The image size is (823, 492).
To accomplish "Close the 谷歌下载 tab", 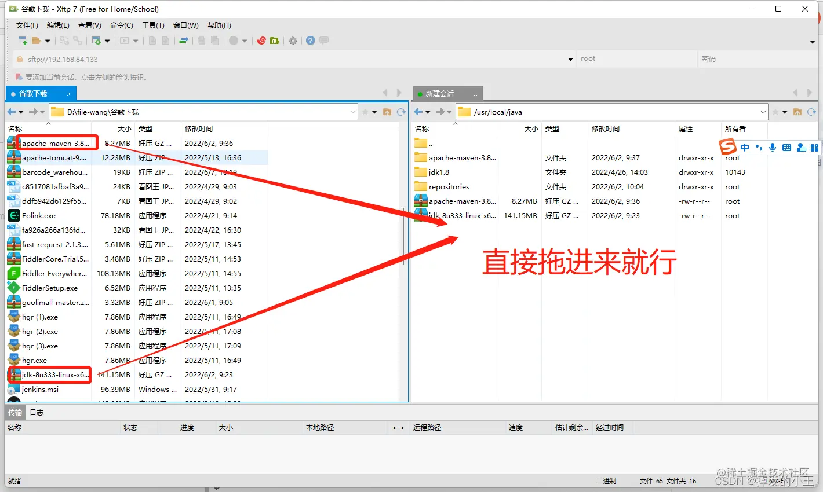I will [68, 94].
